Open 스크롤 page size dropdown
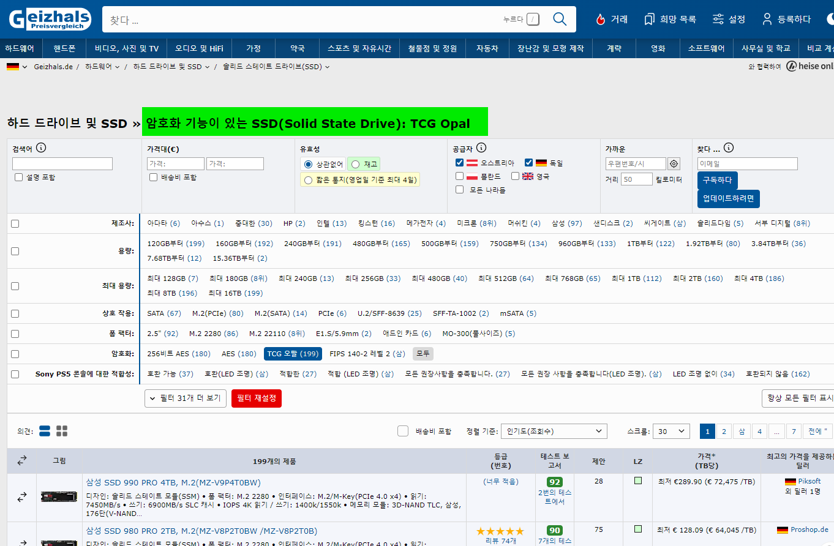 (x=671, y=431)
